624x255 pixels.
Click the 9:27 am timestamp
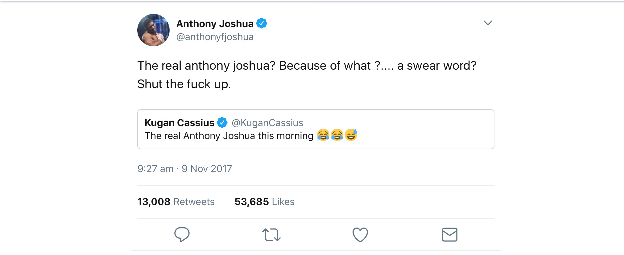click(155, 169)
